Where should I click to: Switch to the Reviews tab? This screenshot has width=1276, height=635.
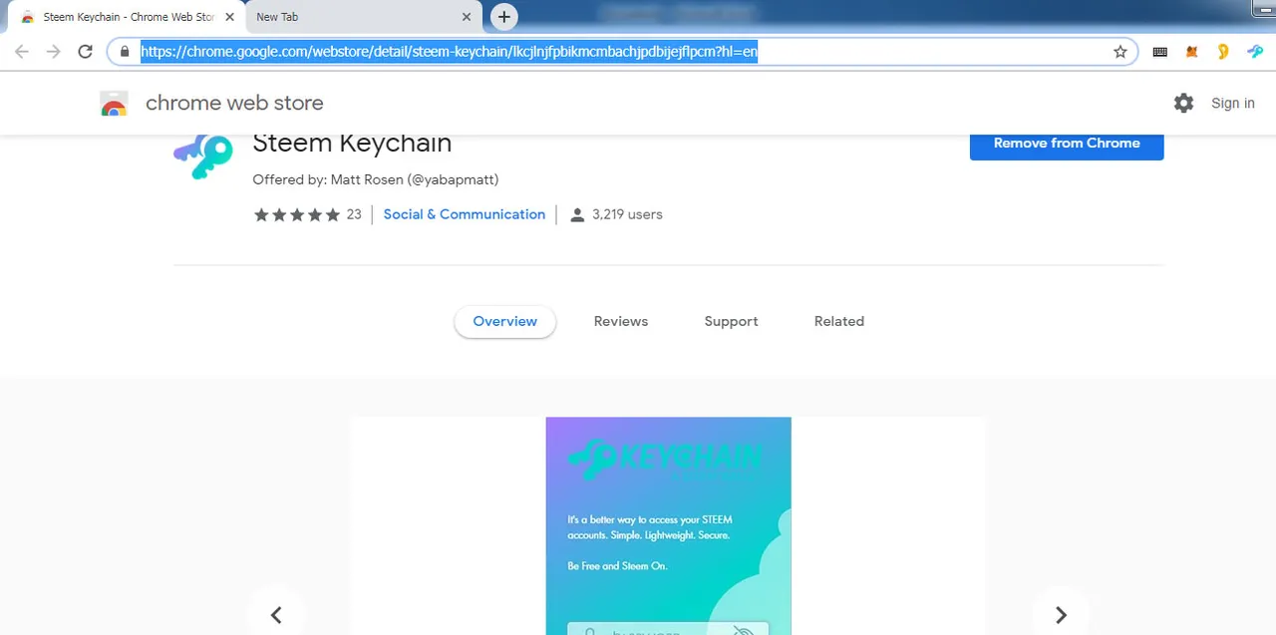coord(621,321)
